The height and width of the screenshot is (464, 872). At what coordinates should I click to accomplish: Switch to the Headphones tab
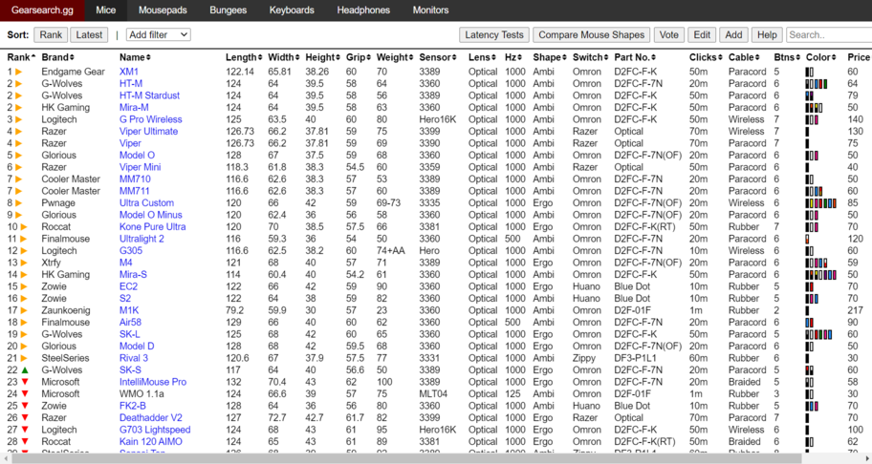point(363,10)
